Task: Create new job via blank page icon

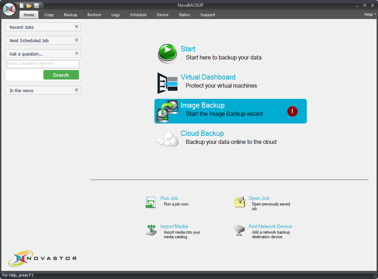Action: click(22, 5)
